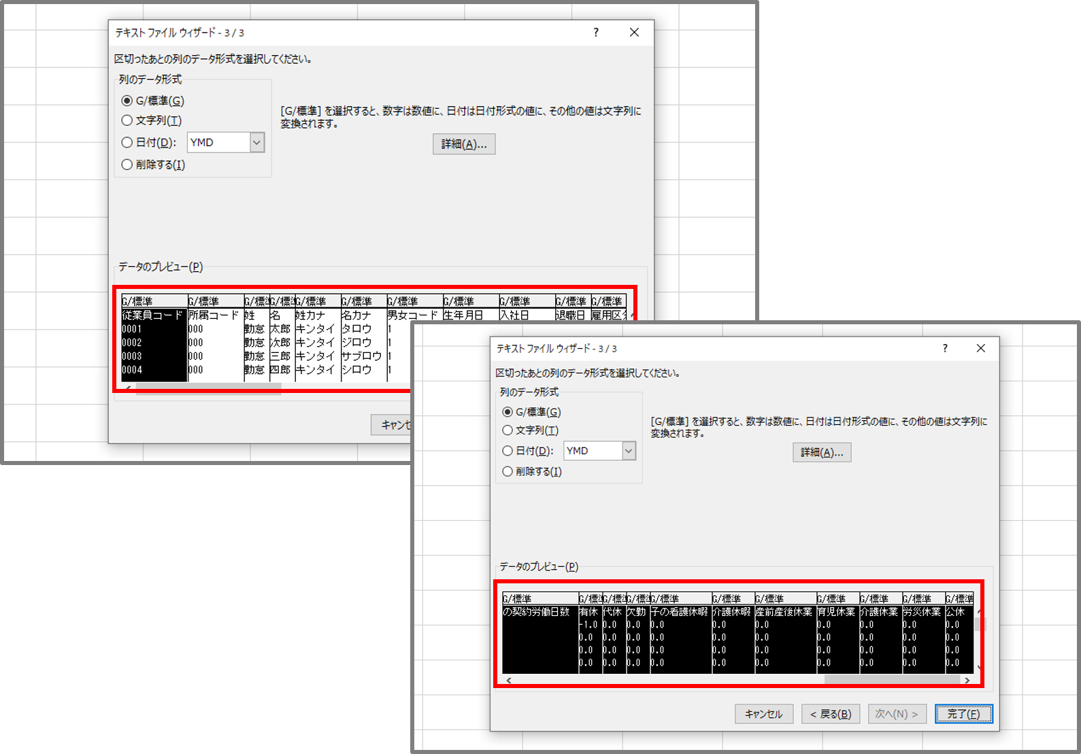This screenshot has width=1081, height=754.
Task: Select 文字列 radio button in the front dialog
Action: coord(508,430)
